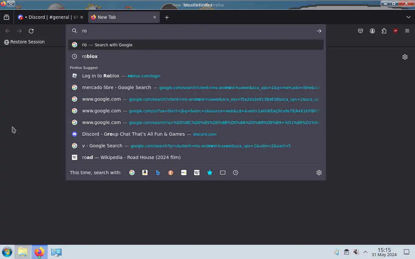Close the New Tab tab

[x=155, y=17]
